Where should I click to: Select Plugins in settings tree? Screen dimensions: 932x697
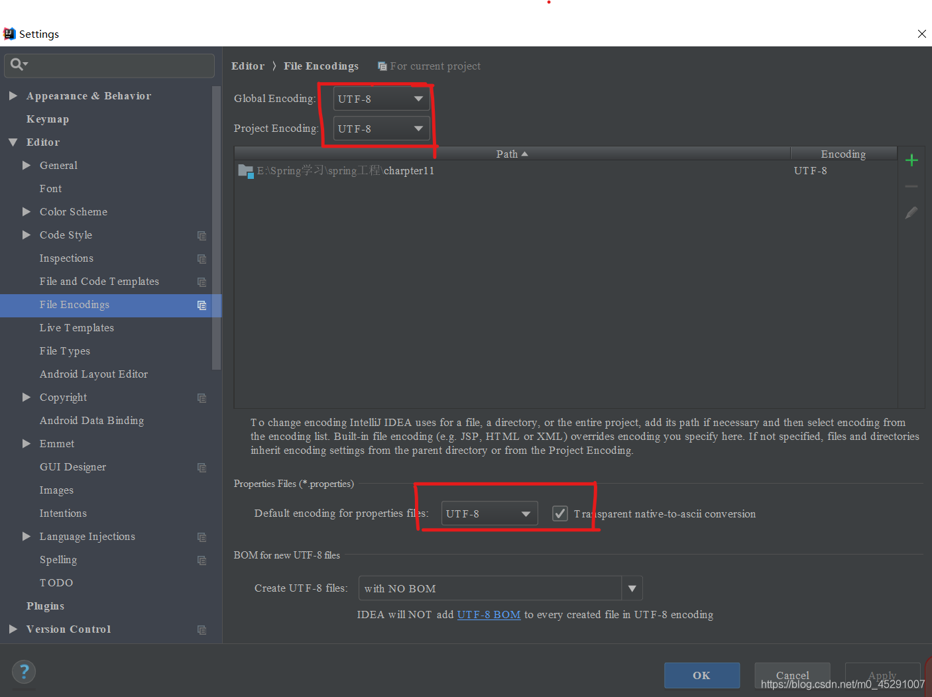point(45,606)
